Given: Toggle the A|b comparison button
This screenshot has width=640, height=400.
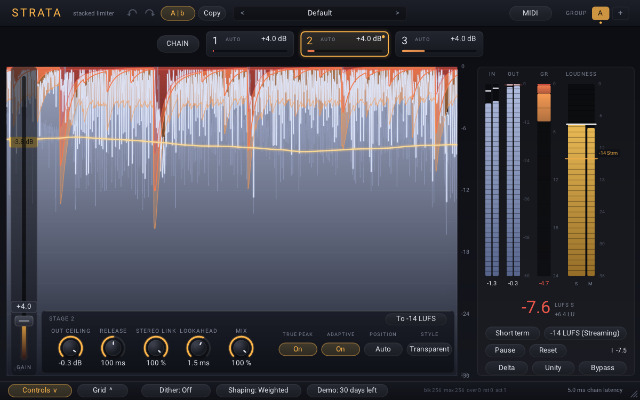Looking at the screenshot, I should (x=178, y=13).
